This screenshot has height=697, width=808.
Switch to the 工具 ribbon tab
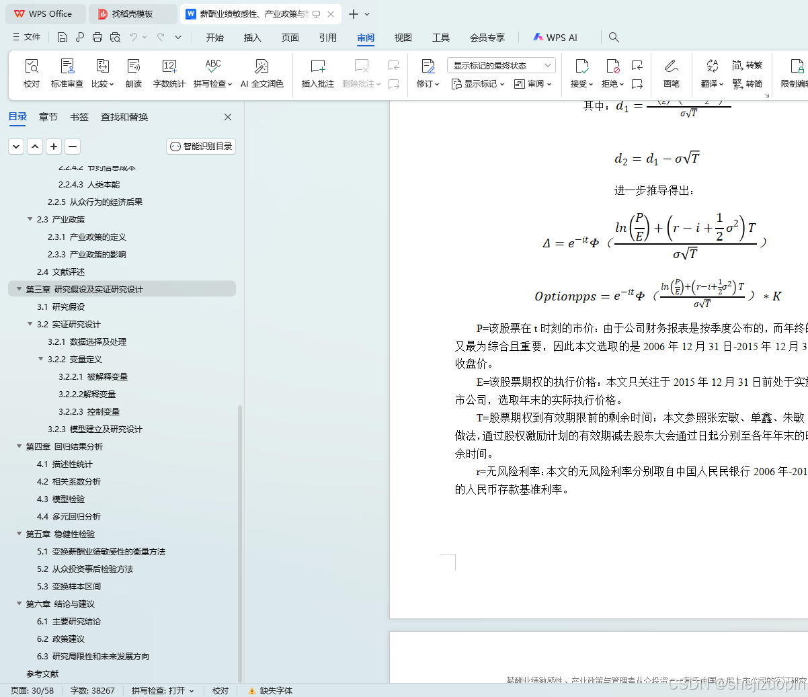(441, 38)
